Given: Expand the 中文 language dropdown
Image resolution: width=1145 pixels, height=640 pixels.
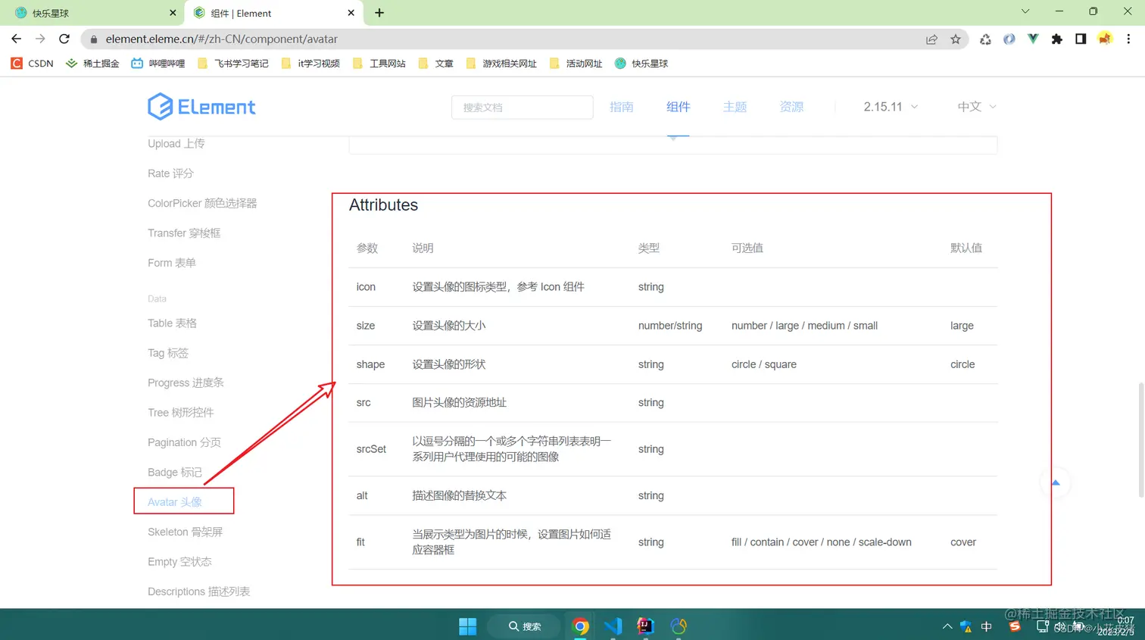Looking at the screenshot, I should click(x=977, y=107).
